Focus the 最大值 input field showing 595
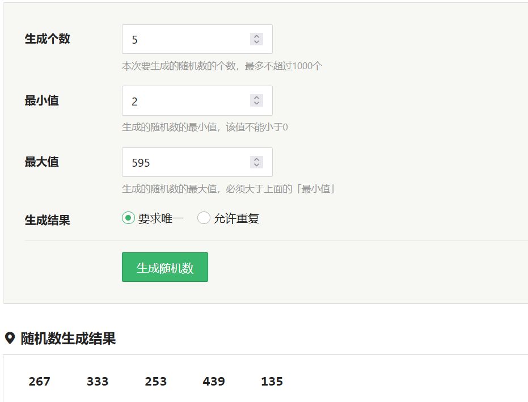The width and height of the screenshot is (528, 402). pyautogui.click(x=197, y=162)
